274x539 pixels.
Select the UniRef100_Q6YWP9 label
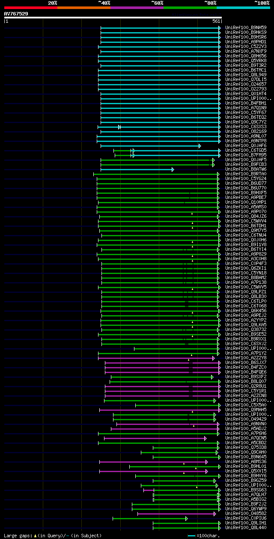coord(246,509)
